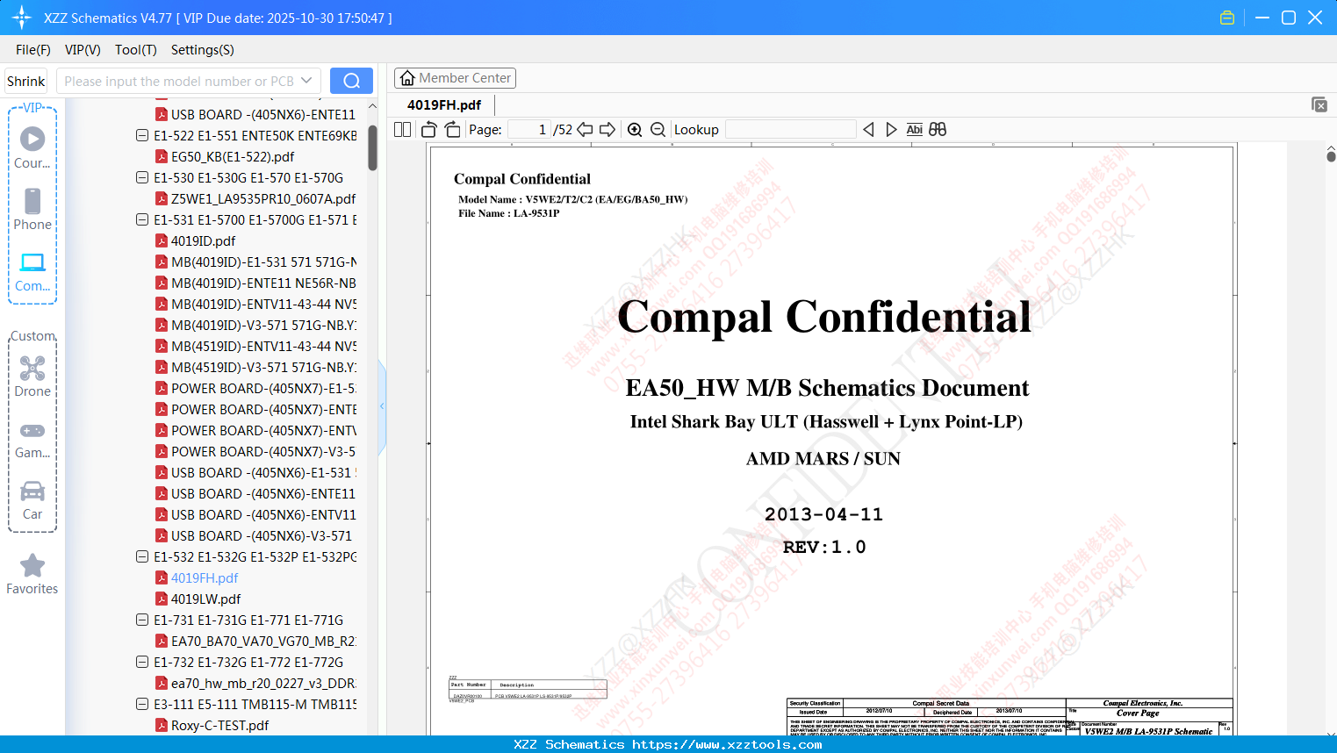The height and width of the screenshot is (753, 1337).
Task: Click the blue search magnifier button
Action: (351, 81)
